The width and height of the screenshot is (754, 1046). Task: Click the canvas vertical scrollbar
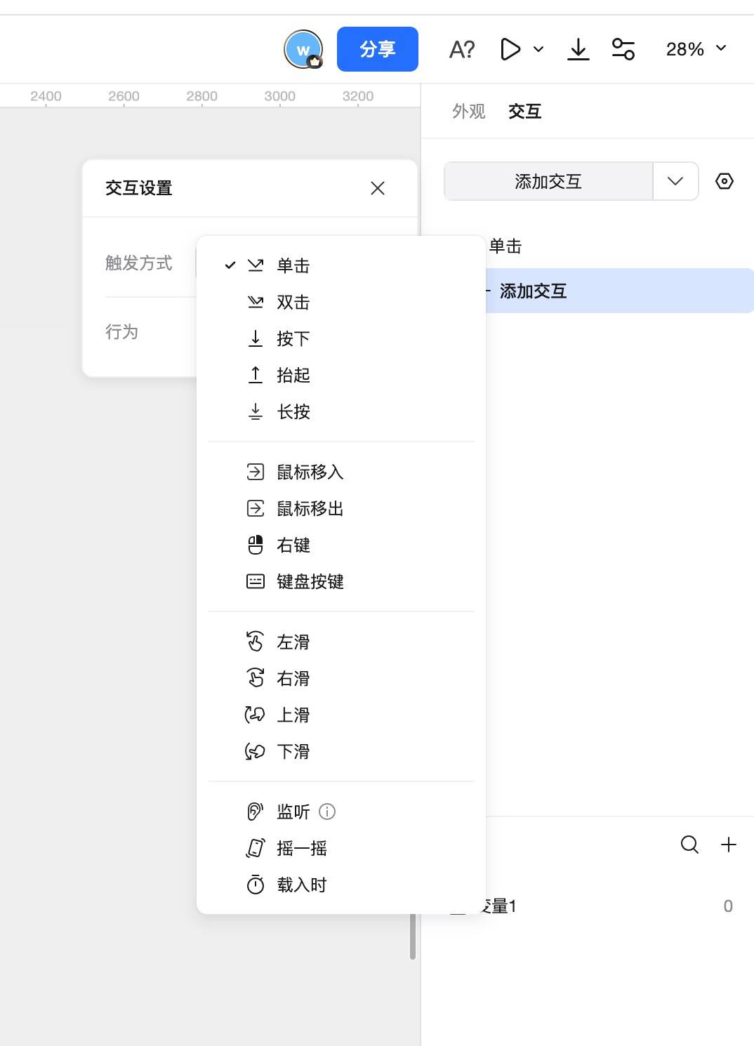413,936
